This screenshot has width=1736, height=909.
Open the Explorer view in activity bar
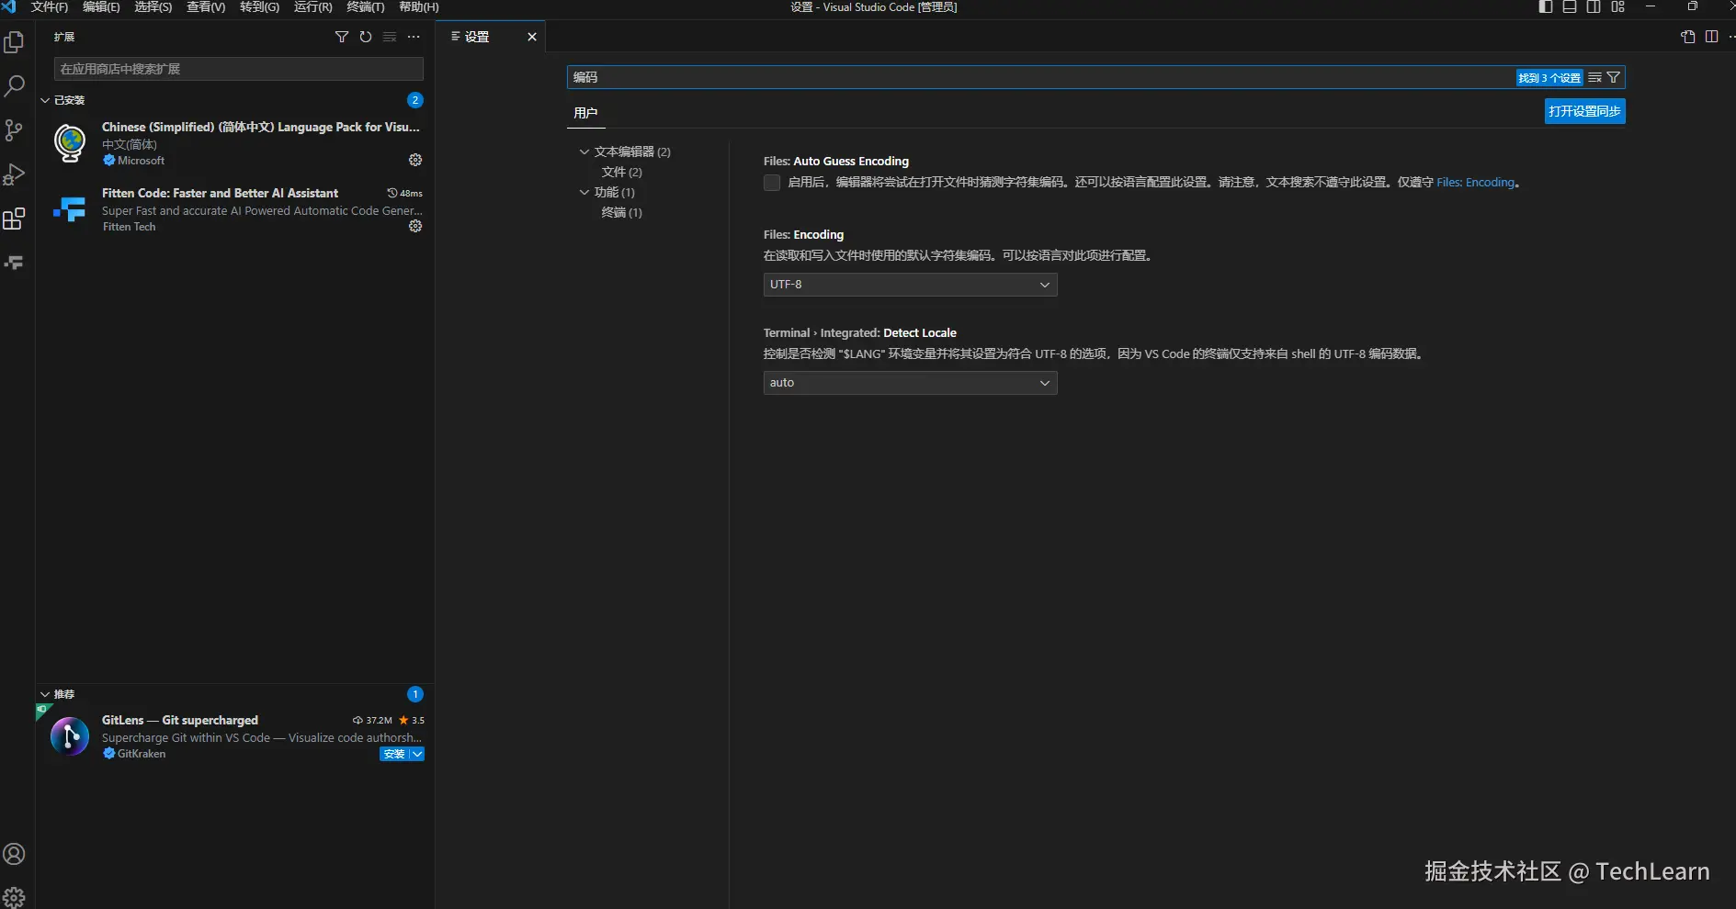(x=15, y=42)
